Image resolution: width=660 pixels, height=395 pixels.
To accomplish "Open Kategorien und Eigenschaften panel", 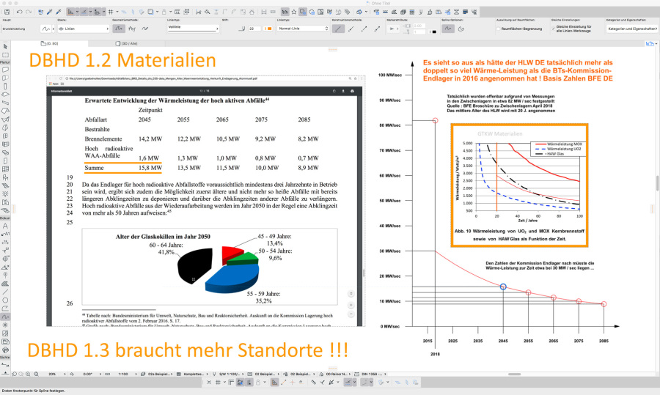I will pyautogui.click(x=631, y=28).
